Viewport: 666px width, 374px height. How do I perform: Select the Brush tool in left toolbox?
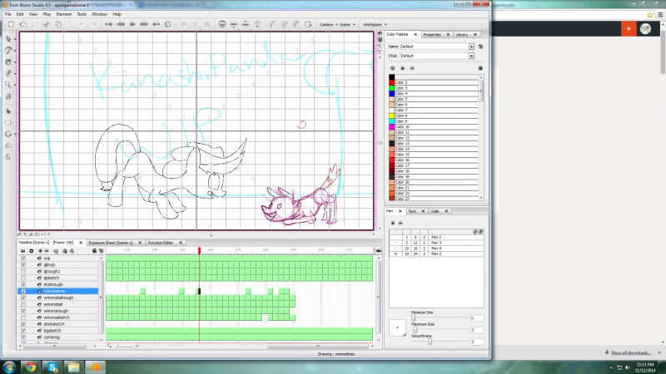coord(8,51)
